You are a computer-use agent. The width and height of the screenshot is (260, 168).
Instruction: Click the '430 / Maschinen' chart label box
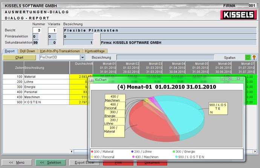tap(115, 98)
